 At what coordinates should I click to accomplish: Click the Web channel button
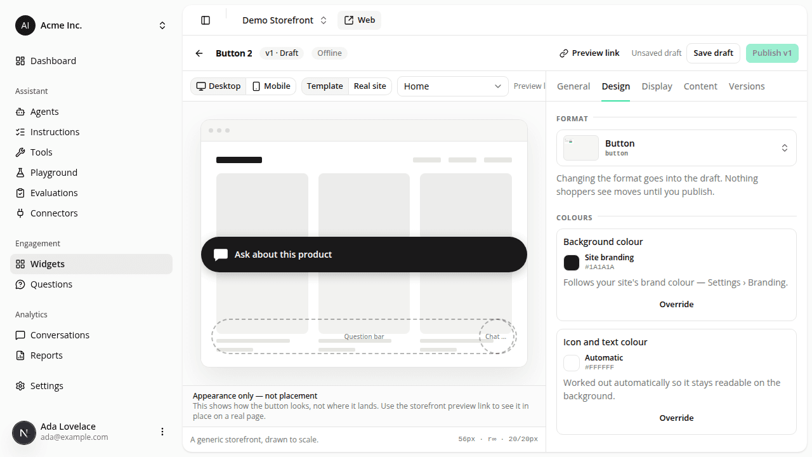(x=359, y=20)
